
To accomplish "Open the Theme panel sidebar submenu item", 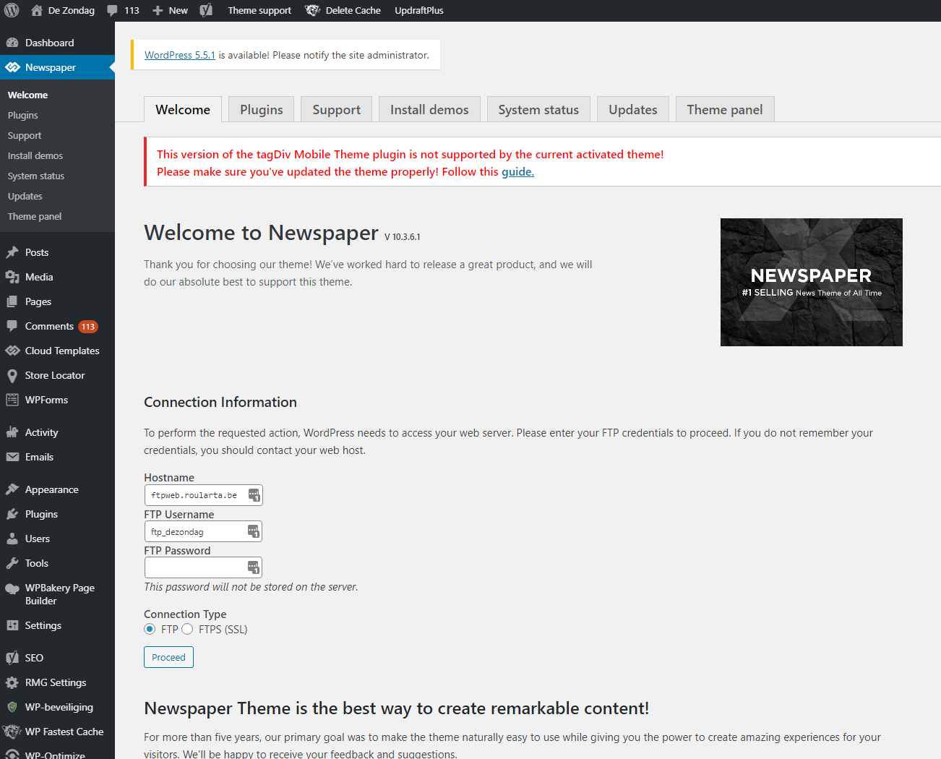I will [x=35, y=216].
